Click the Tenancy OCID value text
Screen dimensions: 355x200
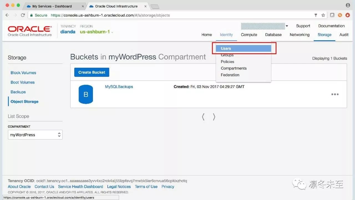pos(112,181)
